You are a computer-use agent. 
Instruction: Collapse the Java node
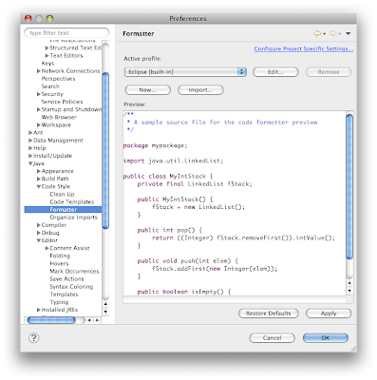point(30,163)
